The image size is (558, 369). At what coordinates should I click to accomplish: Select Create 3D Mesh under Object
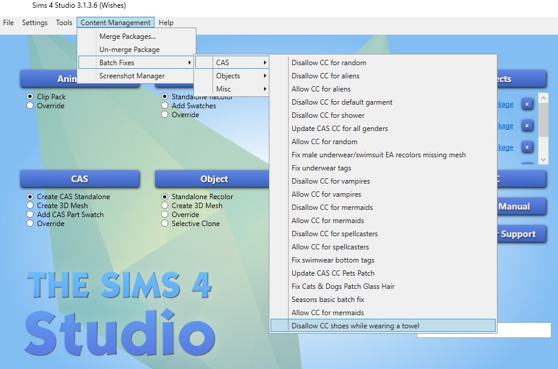point(165,206)
